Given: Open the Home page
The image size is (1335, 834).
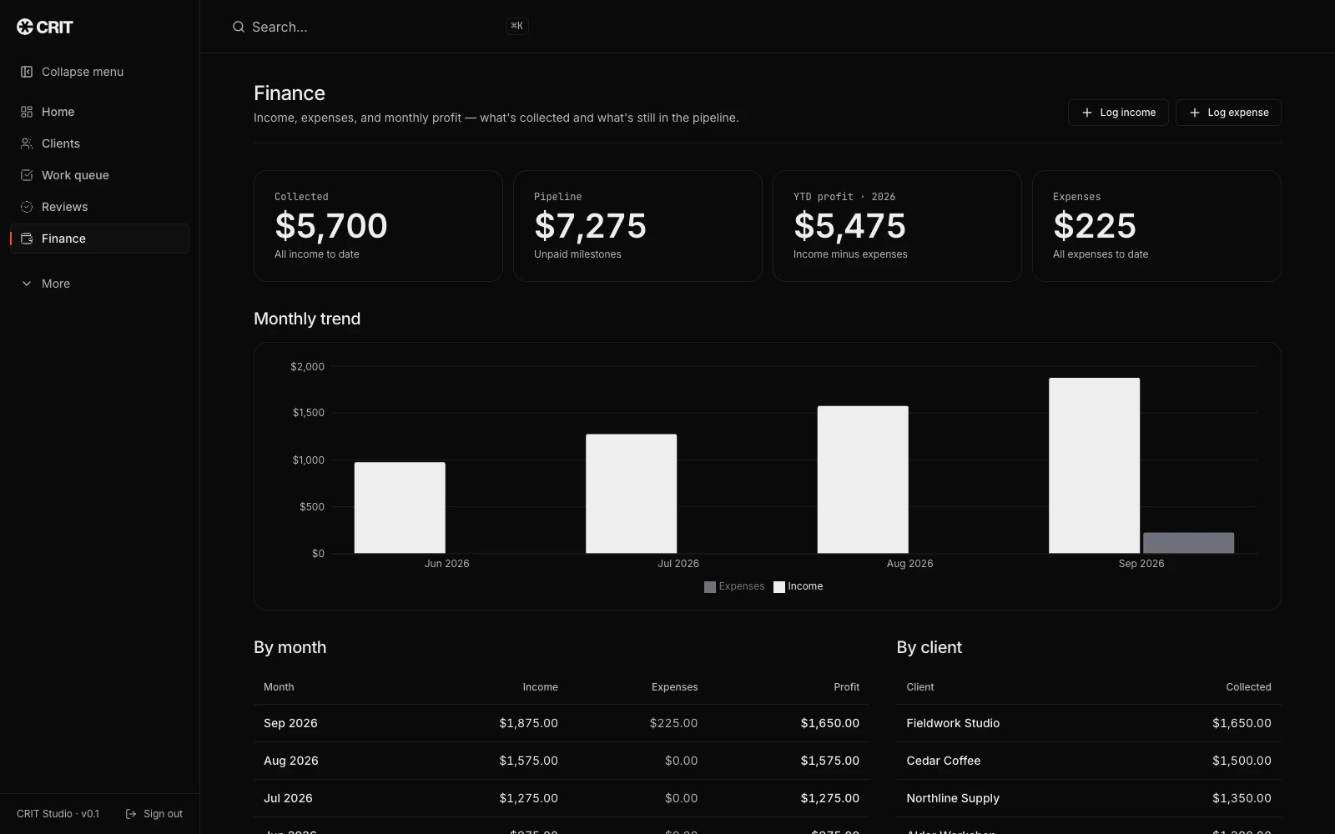Looking at the screenshot, I should coord(99,112).
